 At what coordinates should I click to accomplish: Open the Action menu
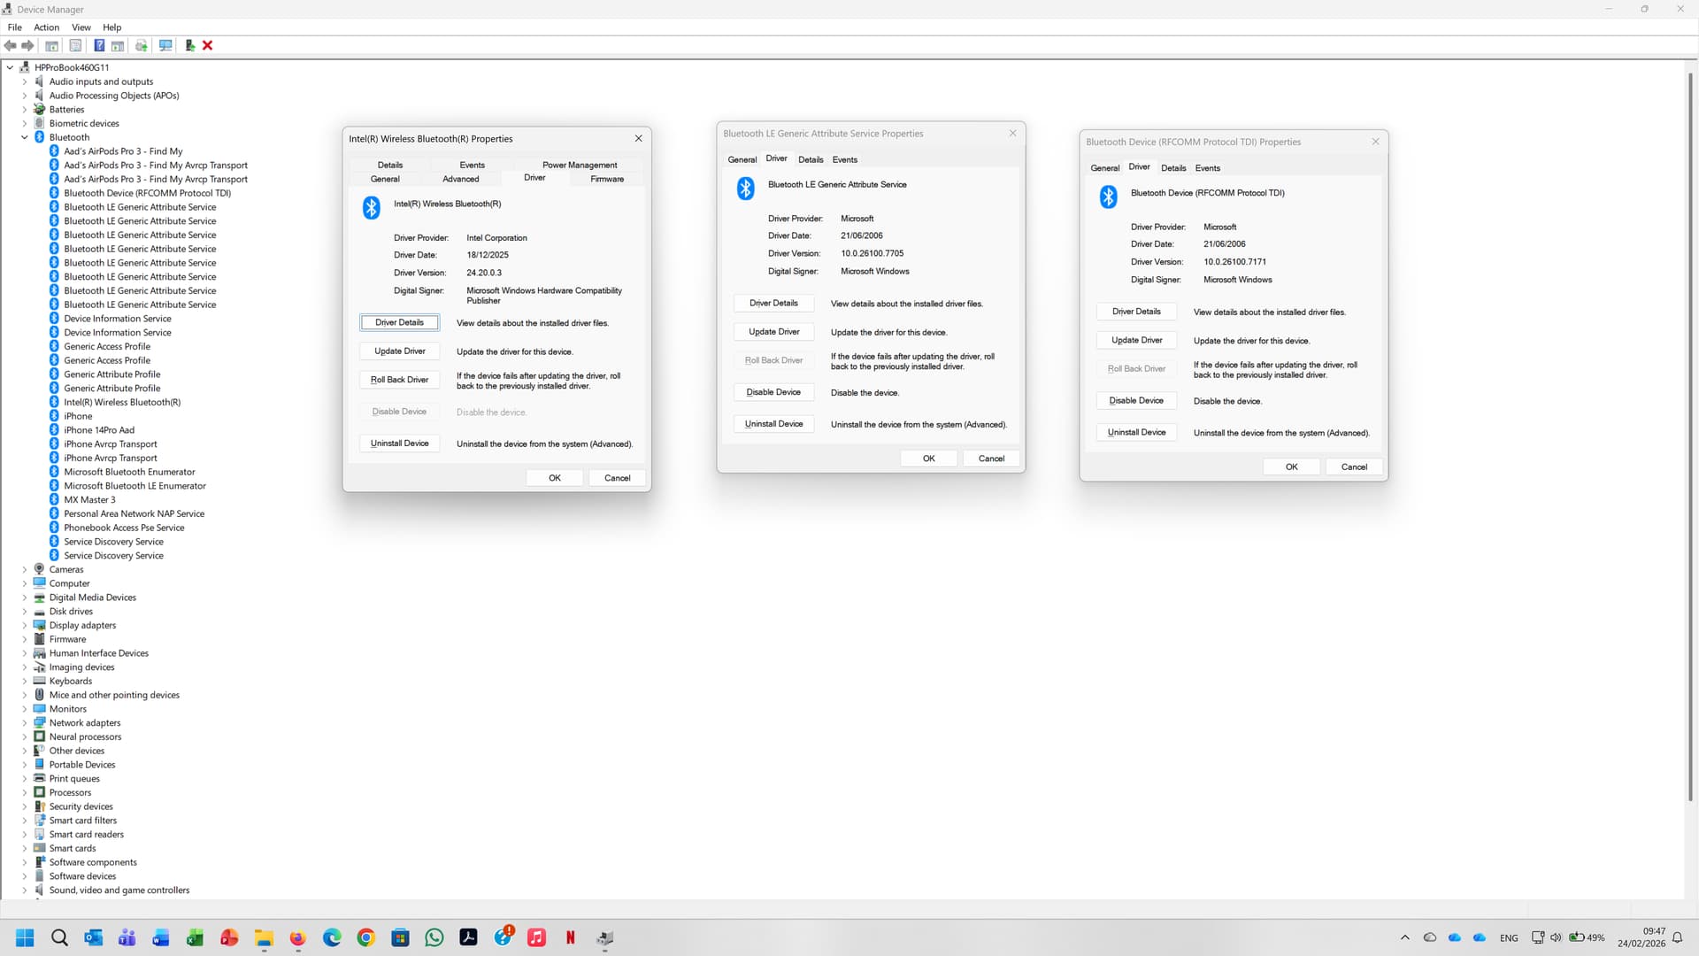tap(46, 27)
